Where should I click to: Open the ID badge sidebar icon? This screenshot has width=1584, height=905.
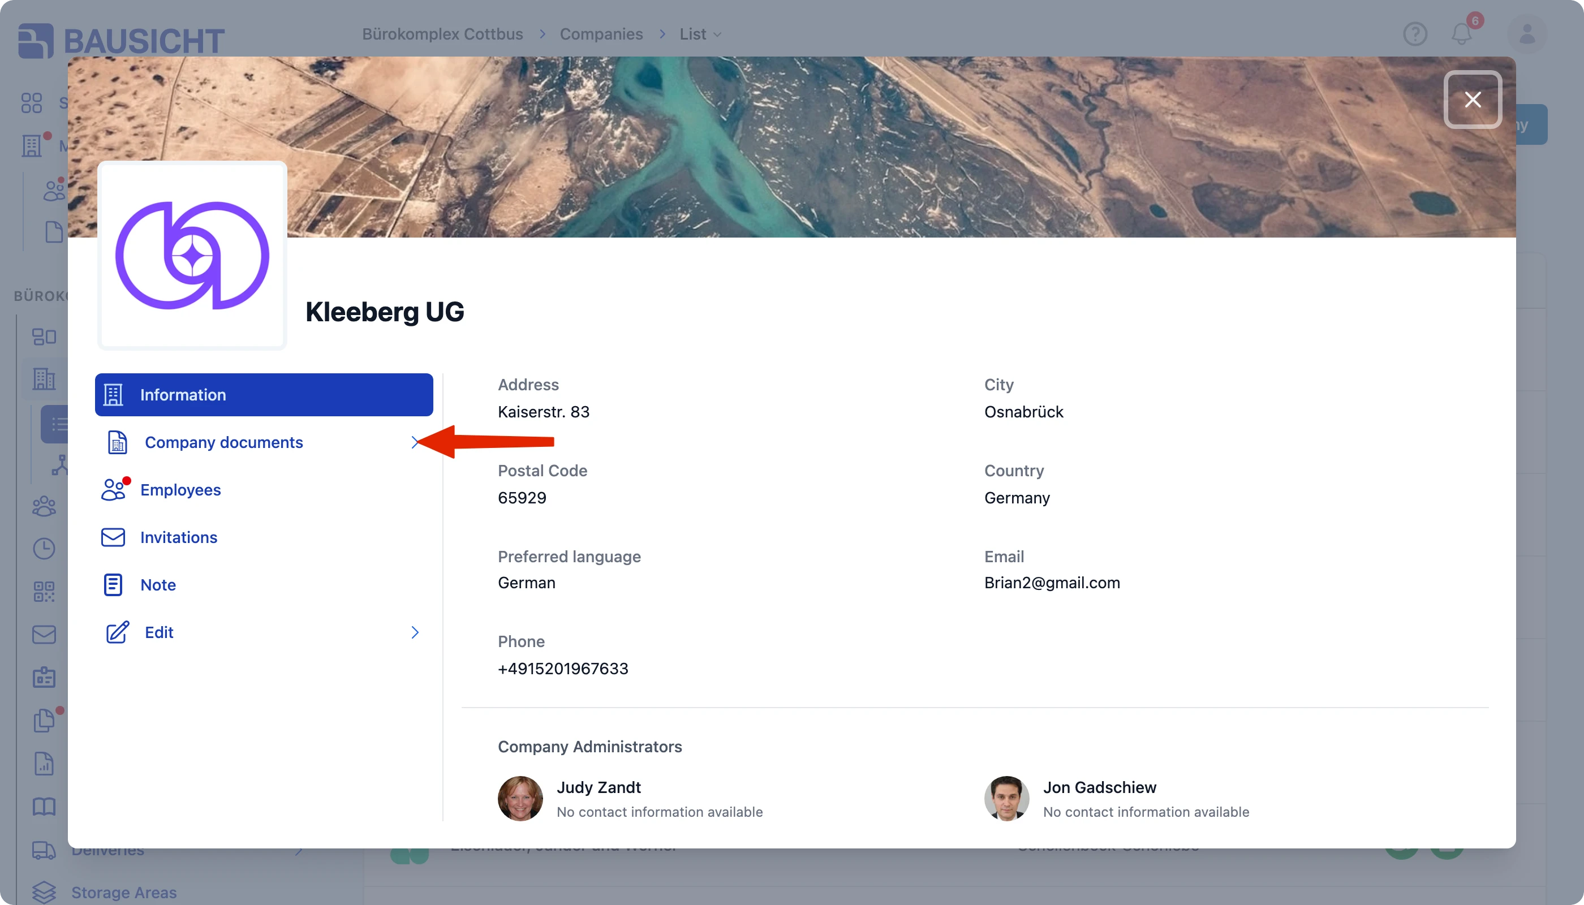coord(44,678)
